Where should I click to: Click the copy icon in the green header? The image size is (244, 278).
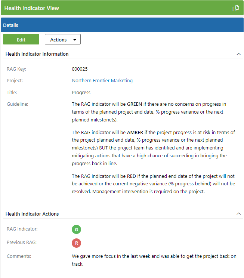(x=236, y=8)
